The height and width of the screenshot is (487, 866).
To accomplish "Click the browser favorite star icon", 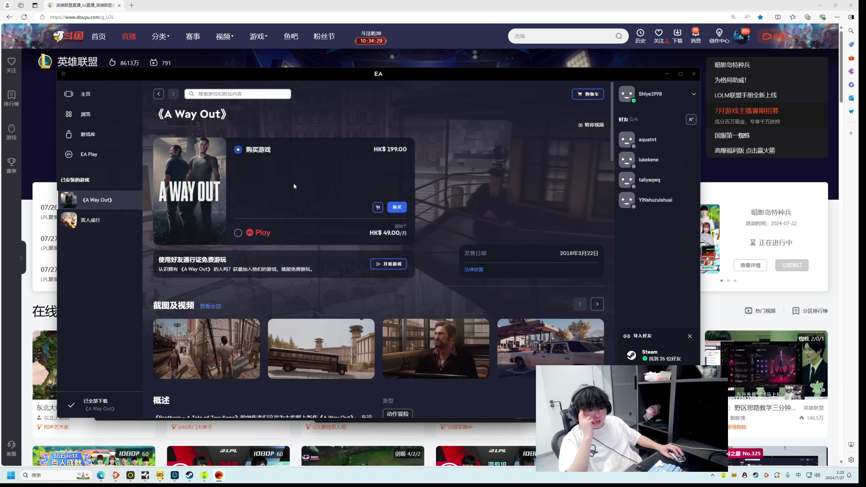I will (x=760, y=17).
